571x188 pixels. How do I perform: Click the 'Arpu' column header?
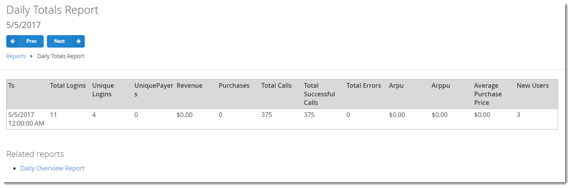(x=396, y=85)
